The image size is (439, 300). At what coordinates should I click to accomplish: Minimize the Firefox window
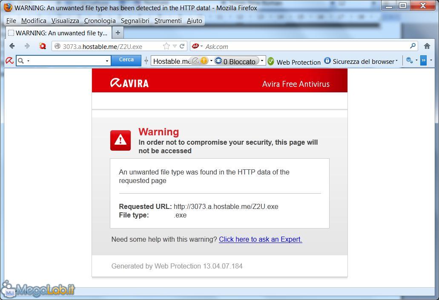click(389, 6)
